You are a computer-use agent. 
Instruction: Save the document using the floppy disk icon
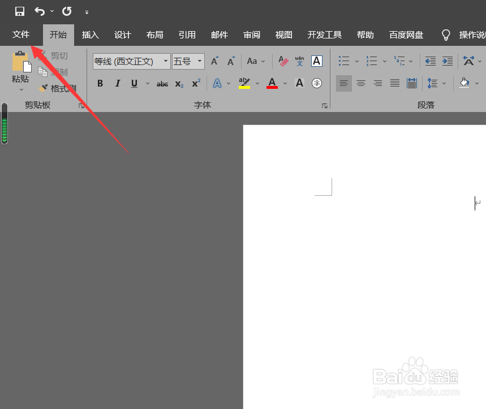coord(20,11)
